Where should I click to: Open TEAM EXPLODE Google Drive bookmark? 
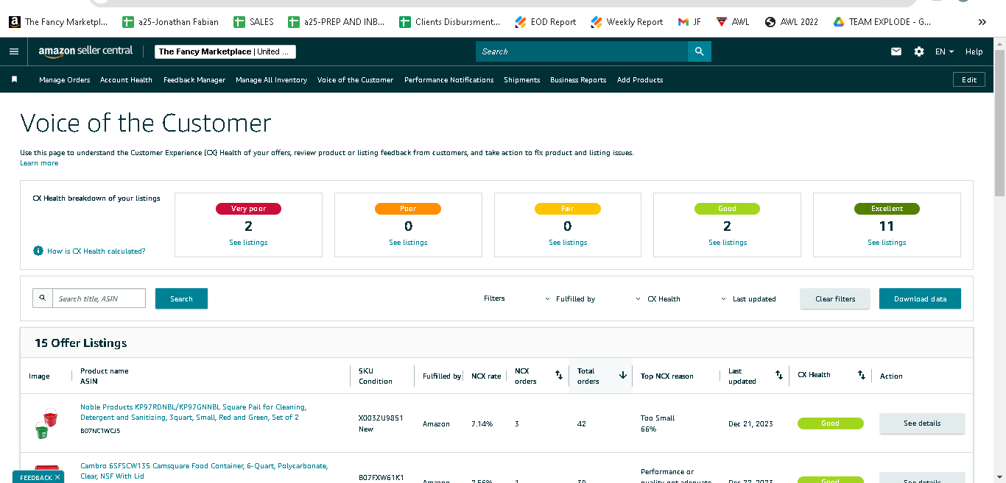coord(882,22)
